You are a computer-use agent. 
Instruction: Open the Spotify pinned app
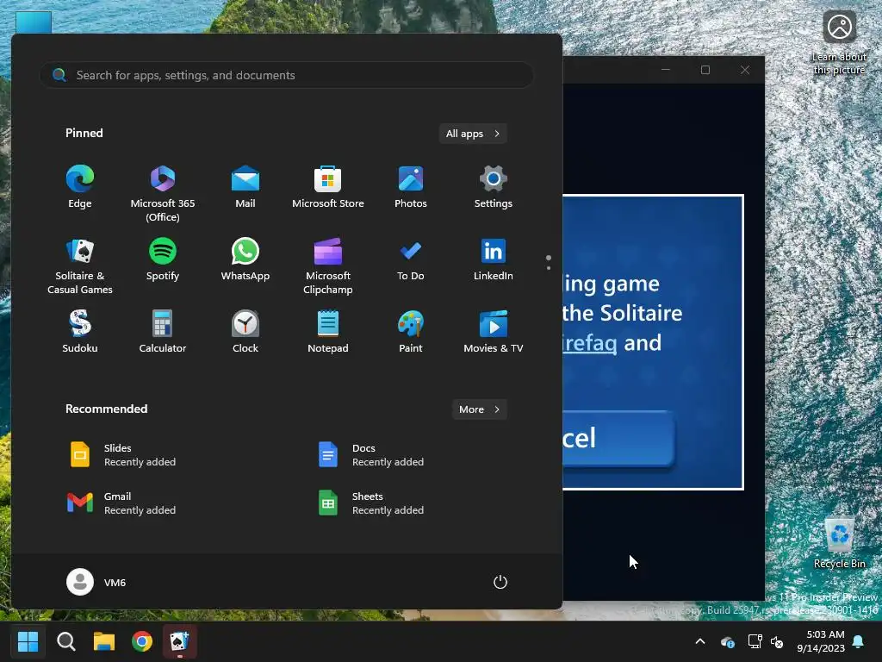163,259
